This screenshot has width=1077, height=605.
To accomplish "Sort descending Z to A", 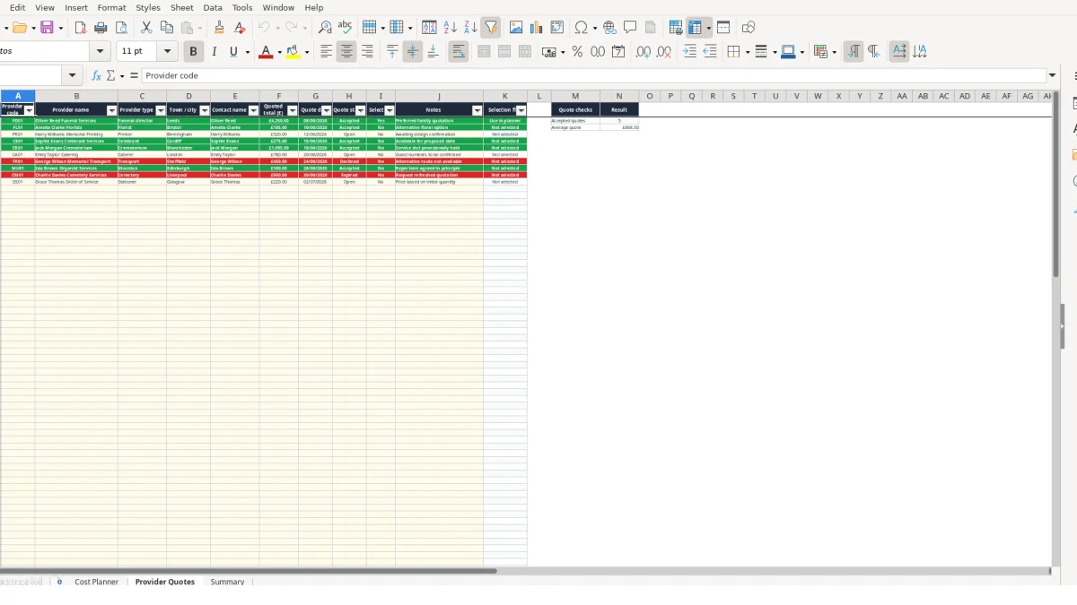I will pos(470,28).
